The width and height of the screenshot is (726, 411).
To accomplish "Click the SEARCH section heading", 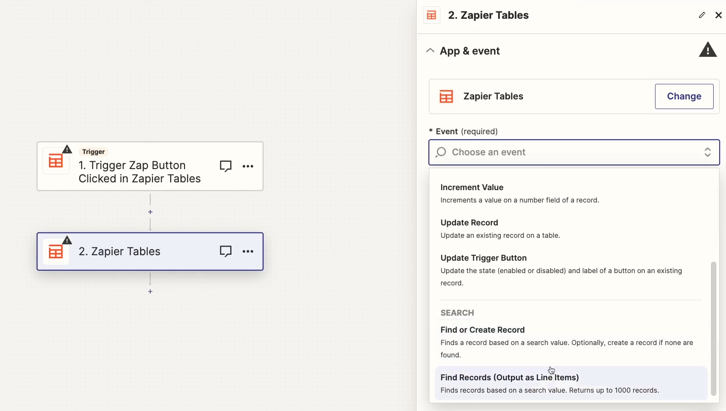I will tap(457, 313).
